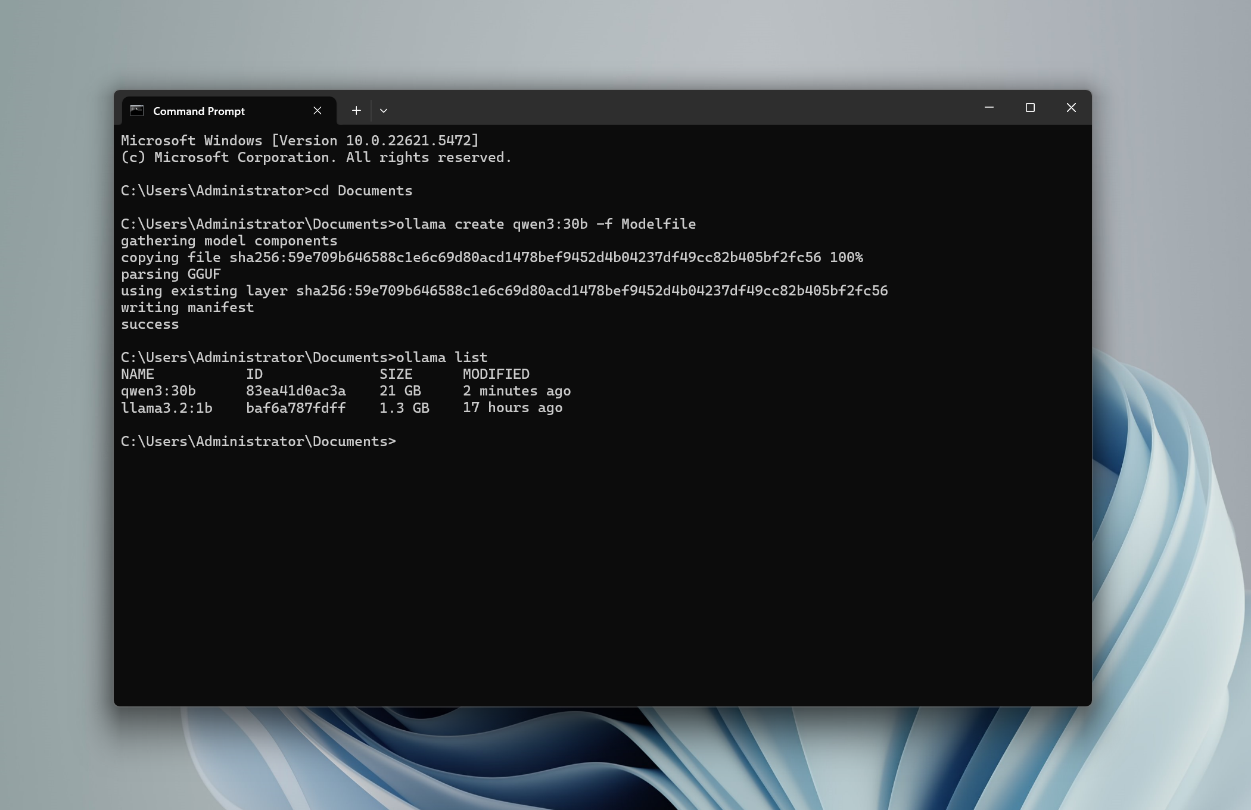Image resolution: width=1251 pixels, height=810 pixels.
Task: Click the 'ollama create qwen3:30b -f Modelfile' command text
Action: pos(546,224)
